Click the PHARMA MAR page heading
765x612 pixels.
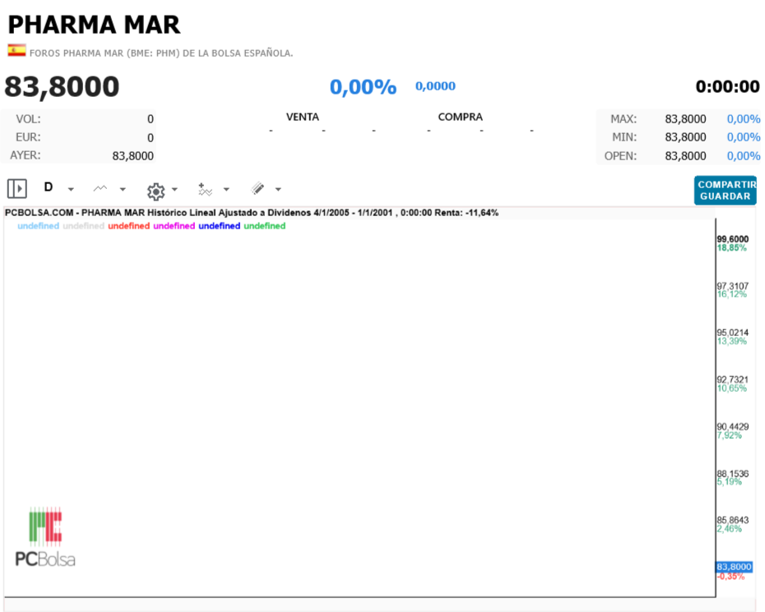click(x=94, y=25)
